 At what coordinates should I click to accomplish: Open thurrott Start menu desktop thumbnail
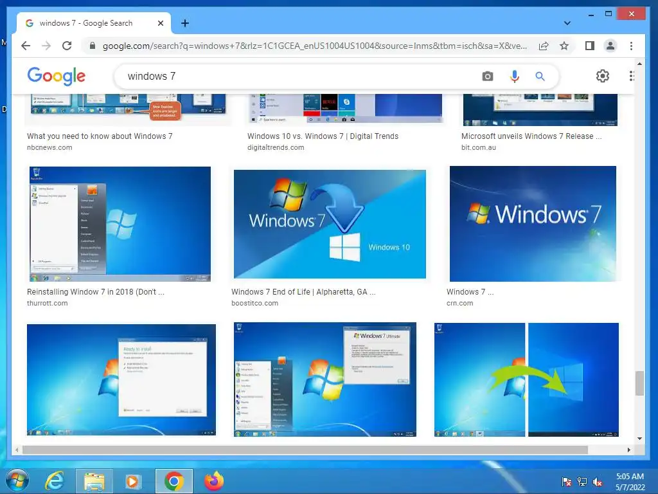pos(120,224)
